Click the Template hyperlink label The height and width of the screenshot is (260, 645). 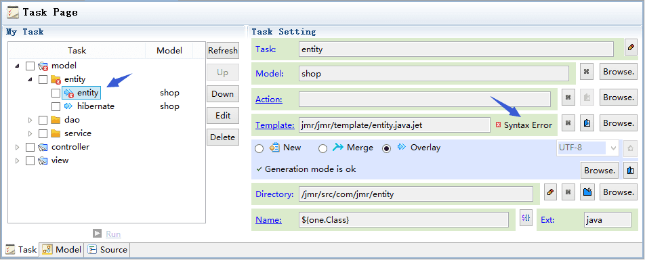click(x=275, y=125)
